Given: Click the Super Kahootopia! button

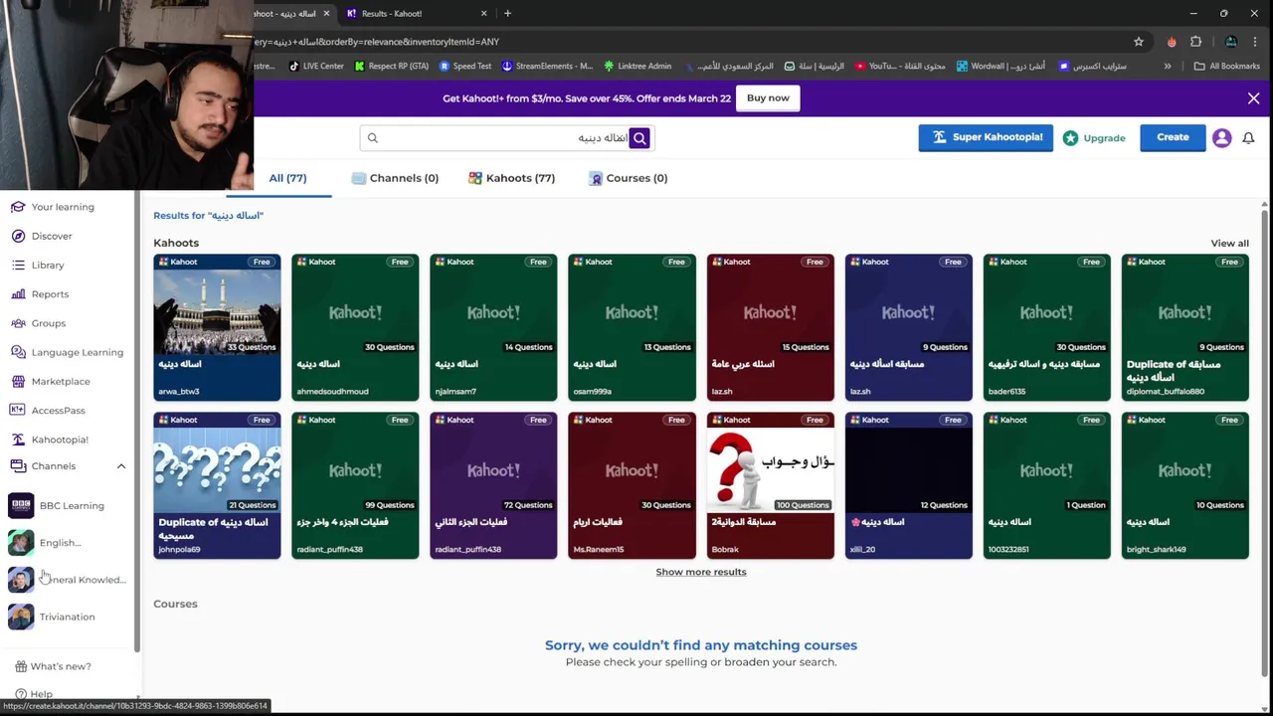Looking at the screenshot, I should tap(986, 138).
